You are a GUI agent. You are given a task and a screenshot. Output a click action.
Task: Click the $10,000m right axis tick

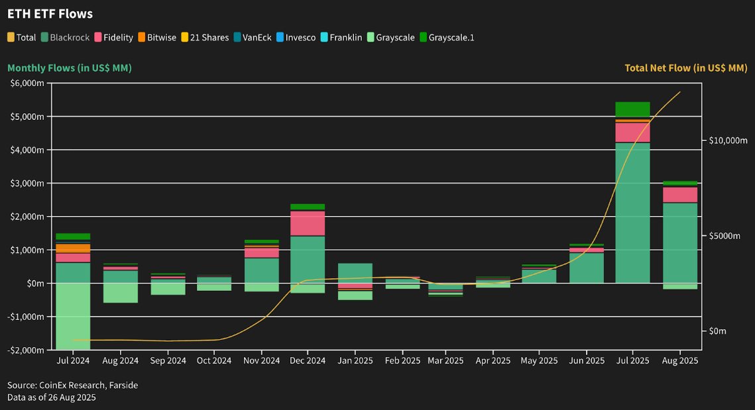pyautogui.click(x=728, y=140)
